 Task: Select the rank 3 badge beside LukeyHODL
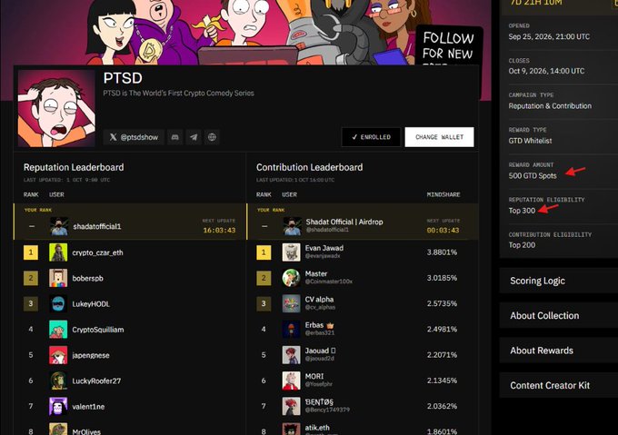pos(31,303)
